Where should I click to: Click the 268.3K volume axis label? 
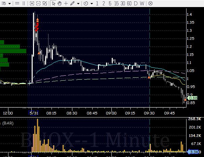(x=195, y=119)
